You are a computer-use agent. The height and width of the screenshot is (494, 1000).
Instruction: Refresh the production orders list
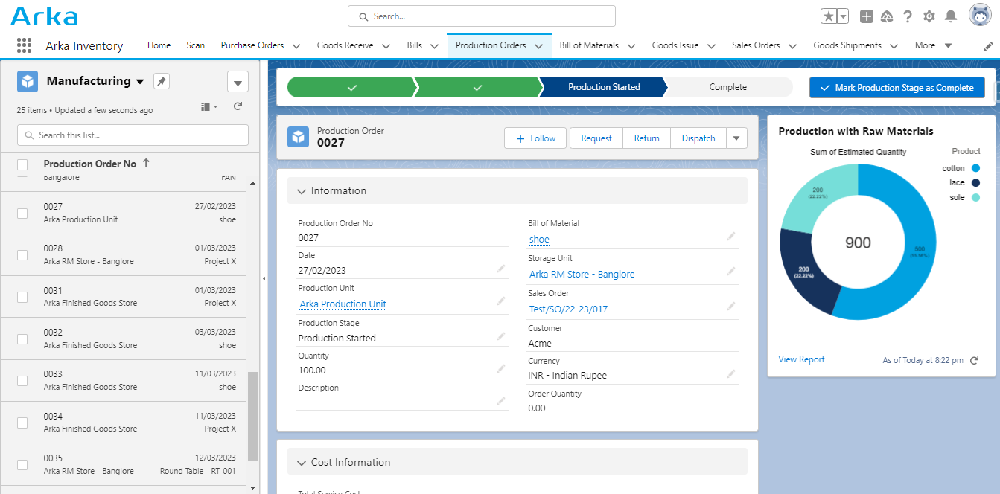(x=237, y=106)
